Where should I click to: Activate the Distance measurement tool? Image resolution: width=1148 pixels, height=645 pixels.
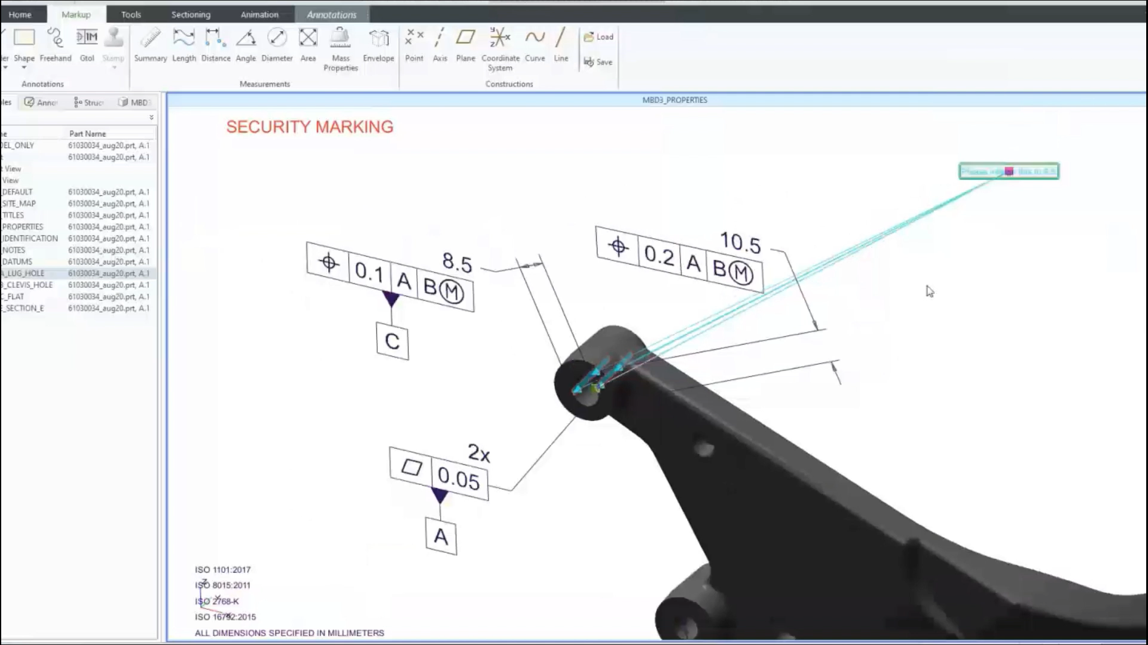(216, 45)
